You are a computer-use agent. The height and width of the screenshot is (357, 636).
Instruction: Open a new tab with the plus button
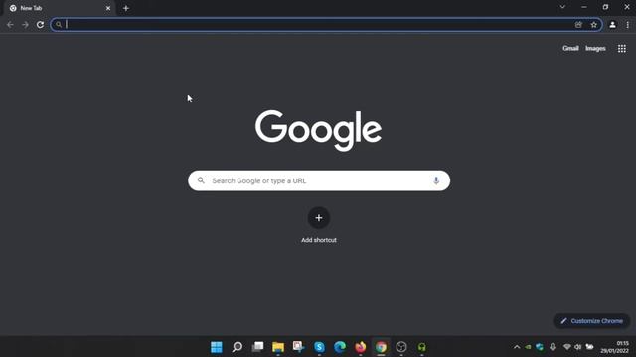coord(126,8)
